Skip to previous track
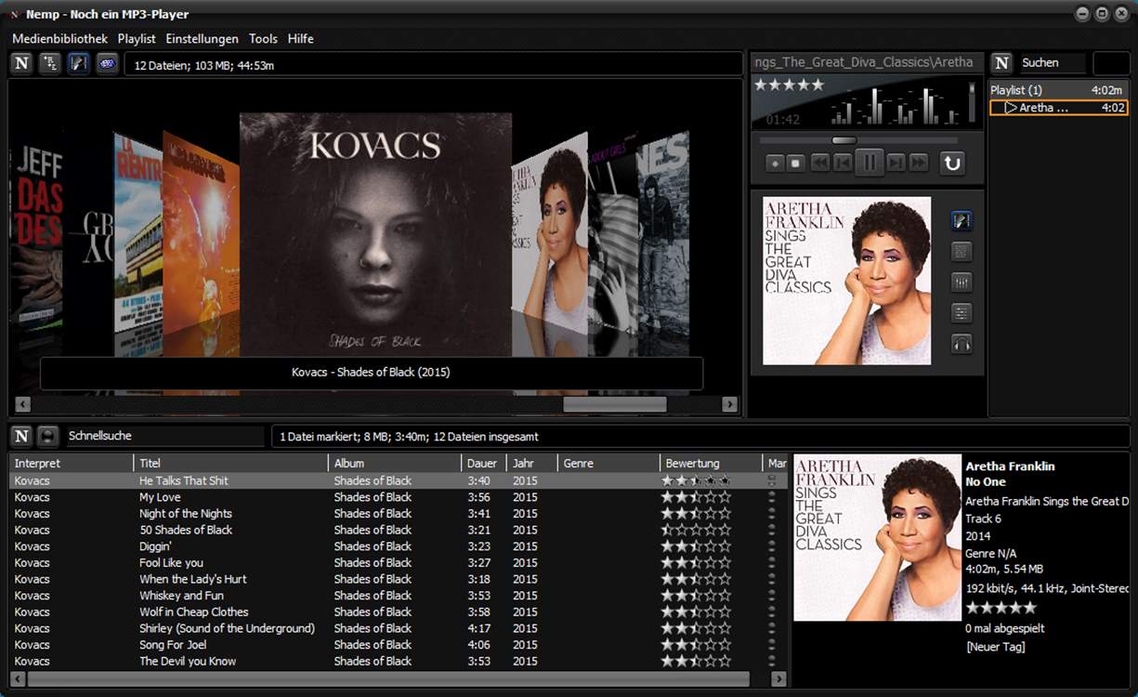Screen dimensions: 1138x697 point(843,163)
